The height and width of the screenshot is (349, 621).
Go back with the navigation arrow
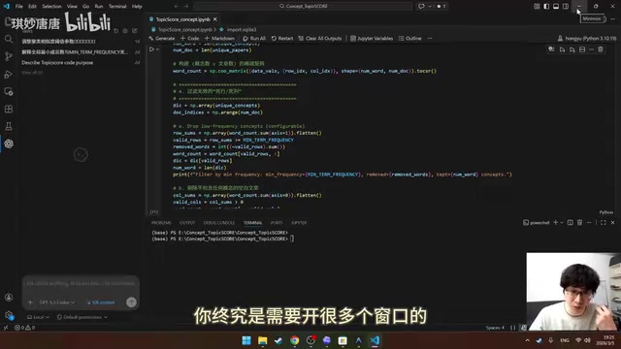(x=177, y=7)
